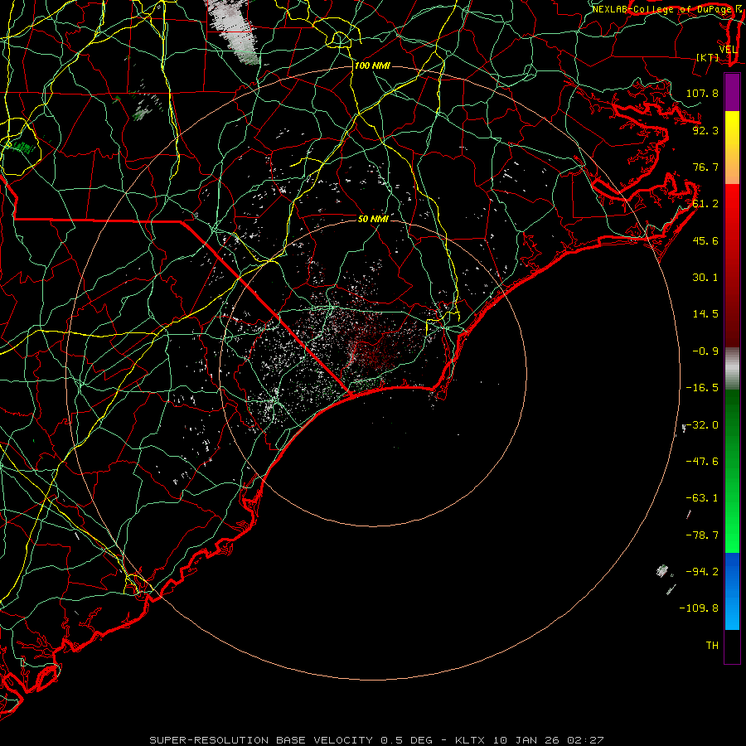Select the 76.7 velocity scale value
The image size is (746, 746).
[705, 167]
